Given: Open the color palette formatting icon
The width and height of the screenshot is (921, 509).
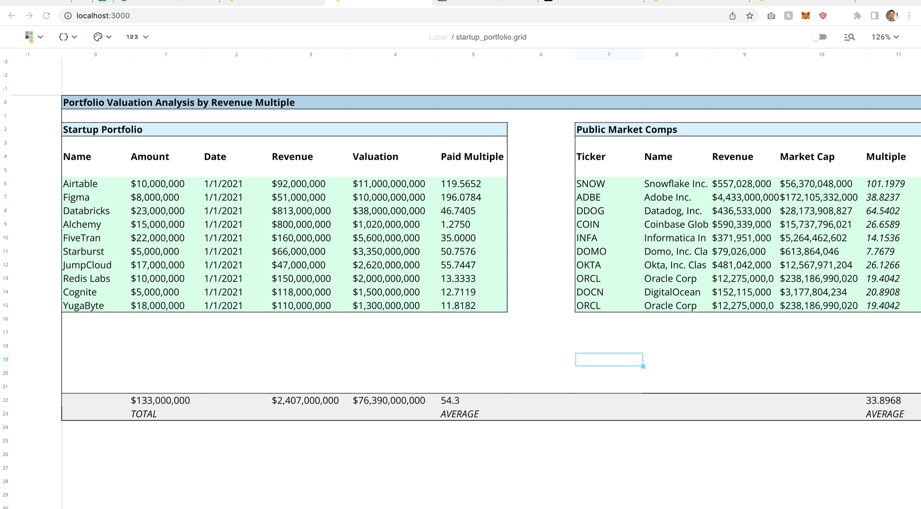Looking at the screenshot, I should (98, 37).
